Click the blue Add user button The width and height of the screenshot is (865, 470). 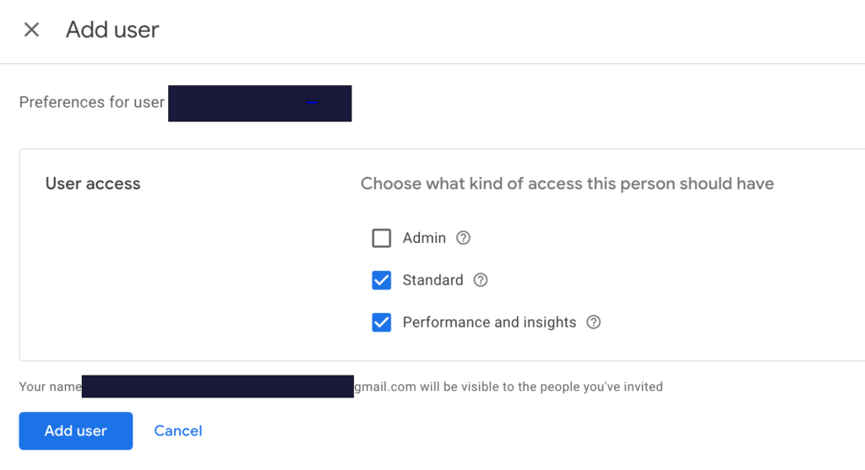click(75, 431)
